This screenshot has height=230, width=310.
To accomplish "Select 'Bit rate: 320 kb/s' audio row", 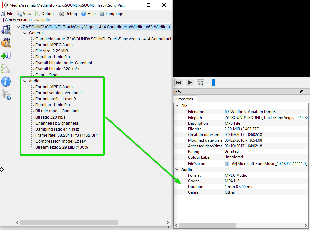I will point(50,117).
